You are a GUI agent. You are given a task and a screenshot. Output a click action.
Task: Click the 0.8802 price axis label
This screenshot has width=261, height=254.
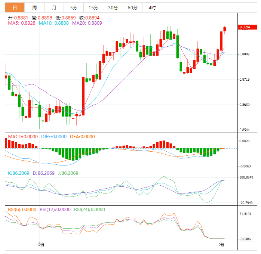[244, 54]
